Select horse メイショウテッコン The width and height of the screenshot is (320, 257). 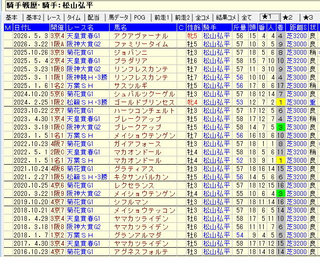tap(144, 210)
